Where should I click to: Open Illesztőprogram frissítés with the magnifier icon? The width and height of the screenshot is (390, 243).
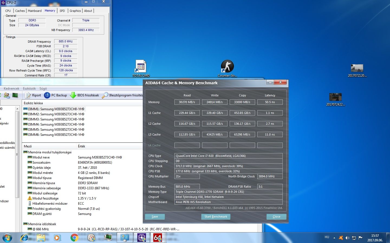pyautogui.click(x=122, y=95)
